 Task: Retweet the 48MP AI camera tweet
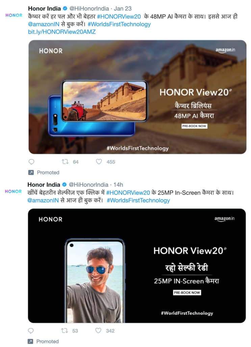tap(65, 162)
